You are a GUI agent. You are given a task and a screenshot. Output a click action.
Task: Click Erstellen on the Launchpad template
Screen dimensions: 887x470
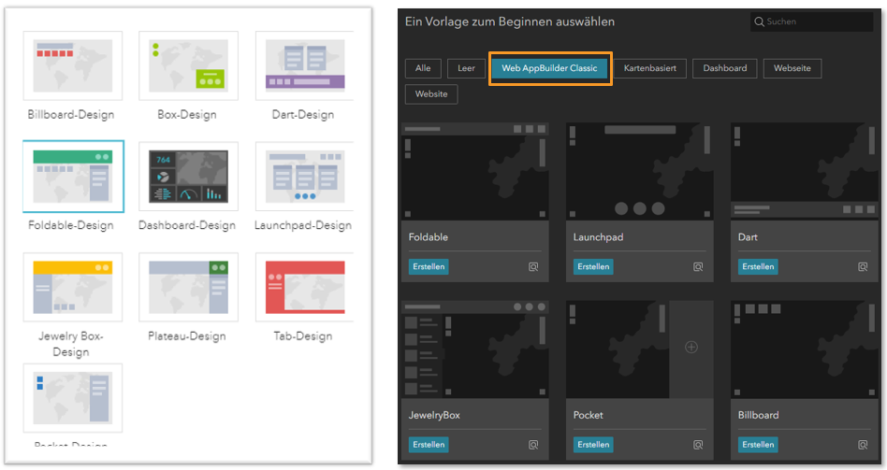(593, 266)
